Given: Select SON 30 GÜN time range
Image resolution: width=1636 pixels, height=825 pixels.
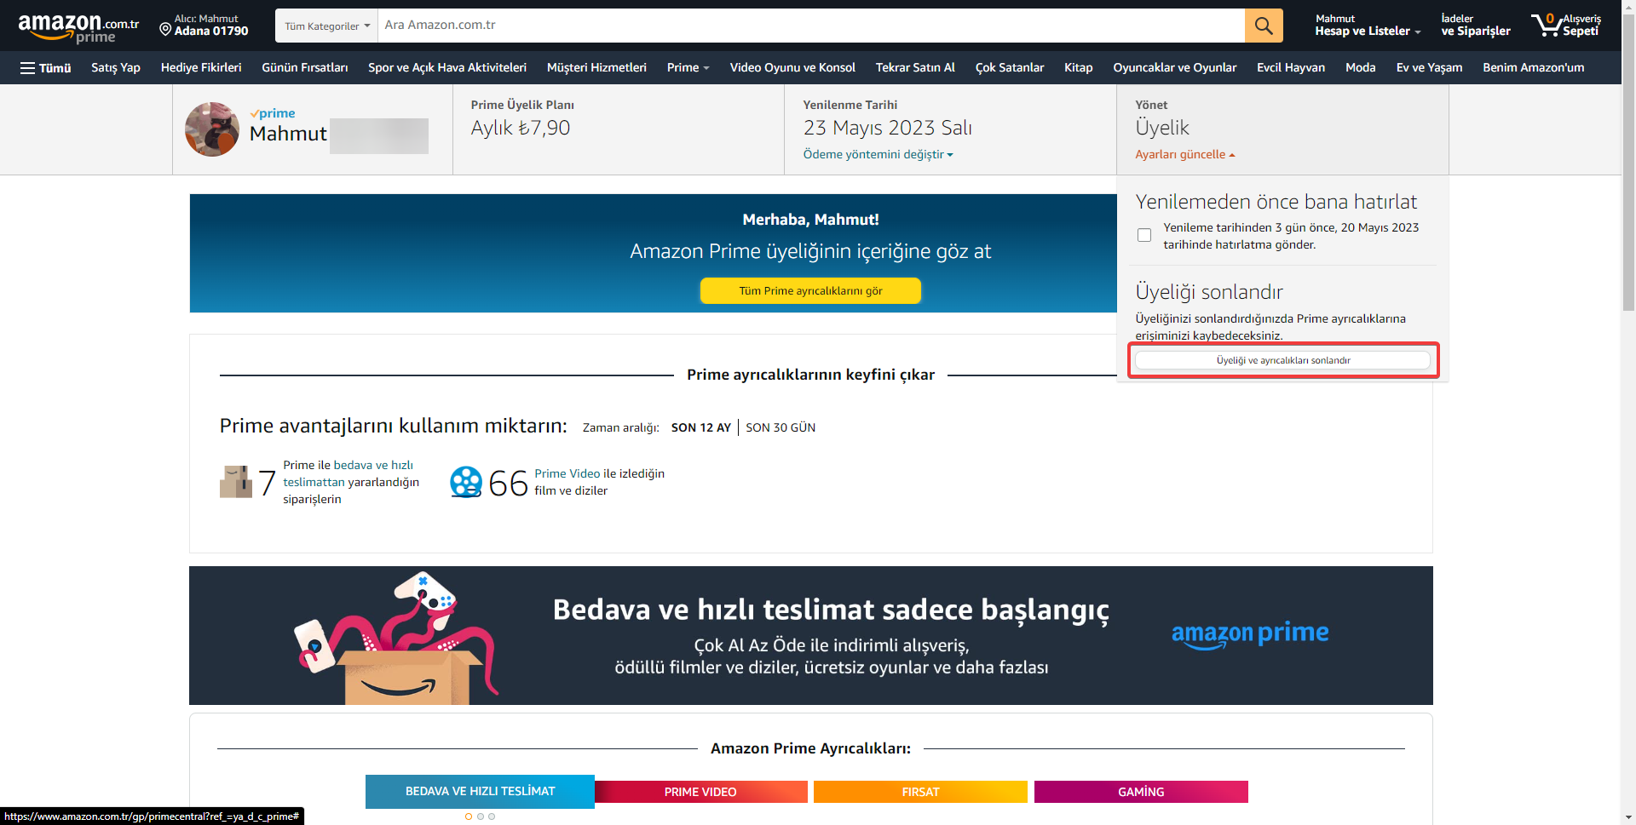Looking at the screenshot, I should (781, 427).
